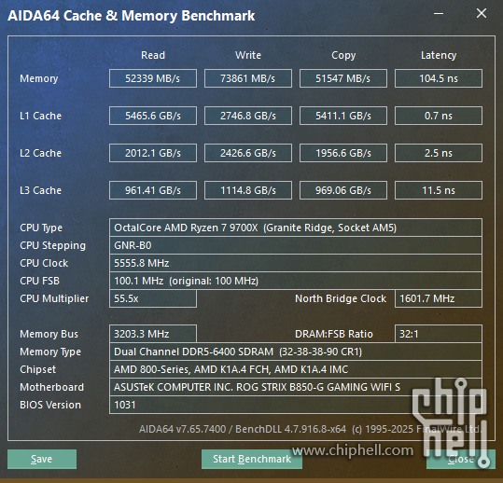The image size is (503, 483).
Task: Click the Save button
Action: tap(42, 459)
